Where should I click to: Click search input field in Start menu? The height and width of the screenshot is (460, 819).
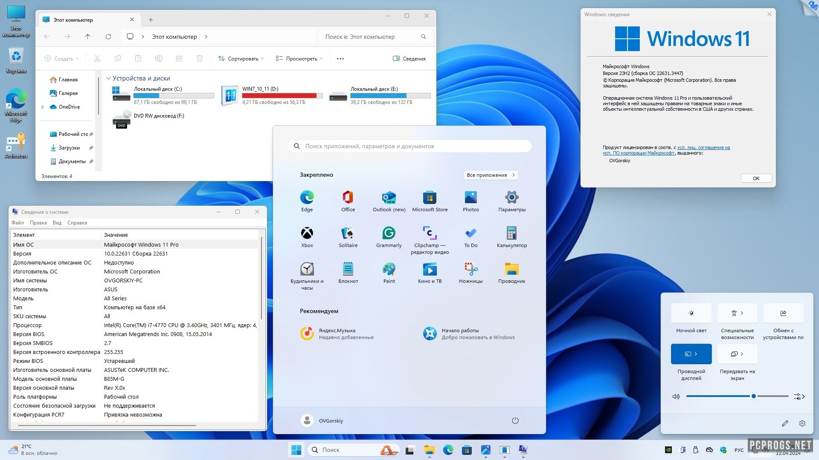(409, 146)
